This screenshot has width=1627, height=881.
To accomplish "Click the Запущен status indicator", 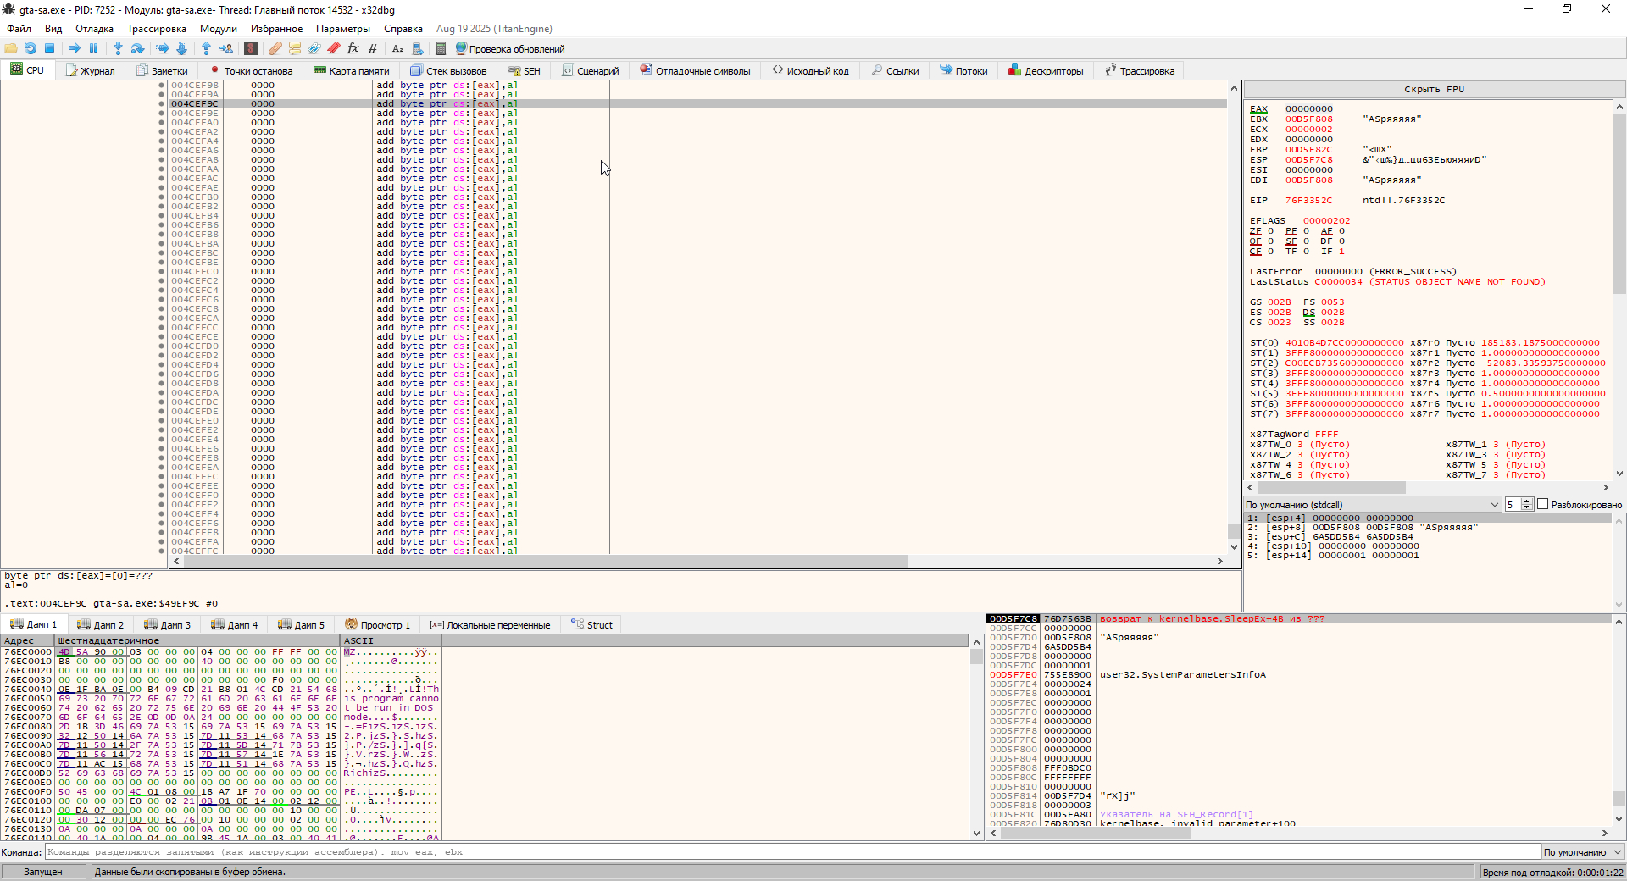I will (42, 872).
